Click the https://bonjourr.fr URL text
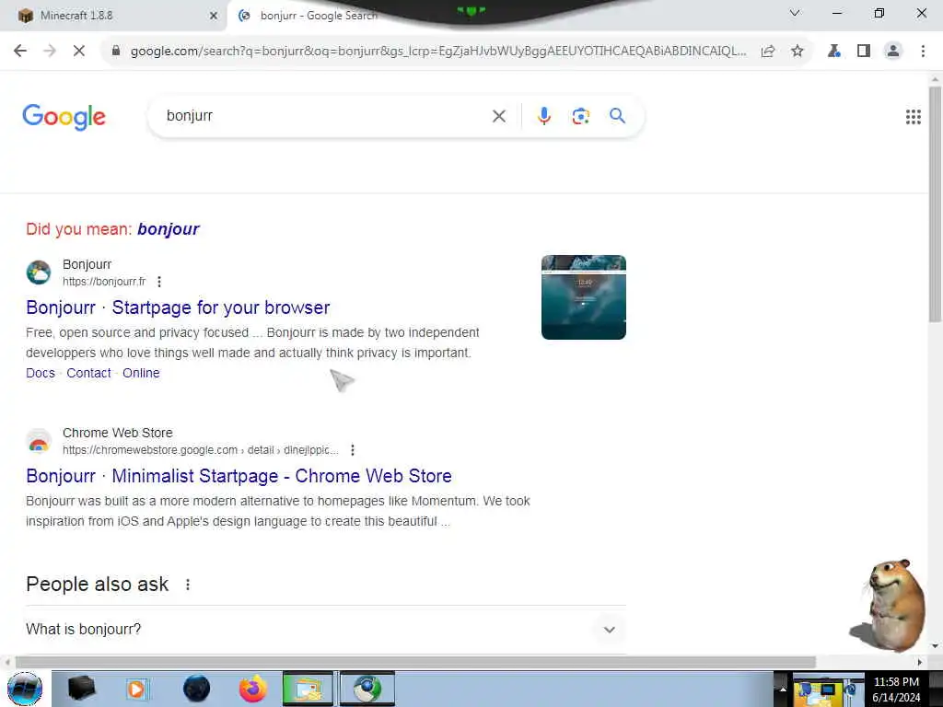Image resolution: width=943 pixels, height=707 pixels. [x=104, y=282]
